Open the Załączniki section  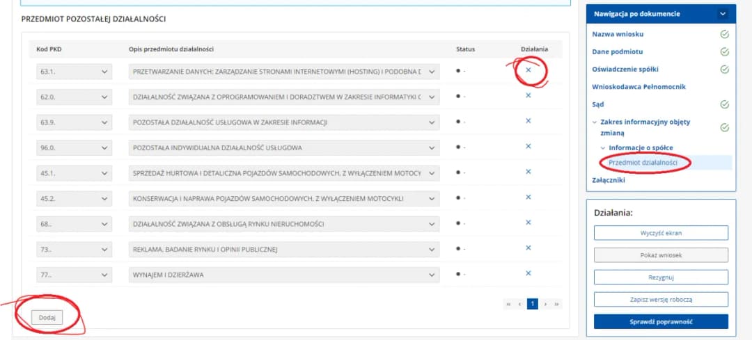[609, 180]
